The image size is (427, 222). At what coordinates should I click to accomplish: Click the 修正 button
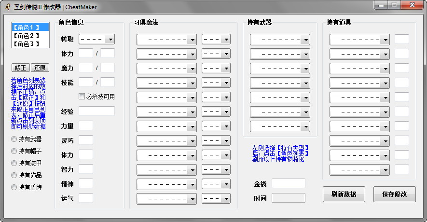21,68
